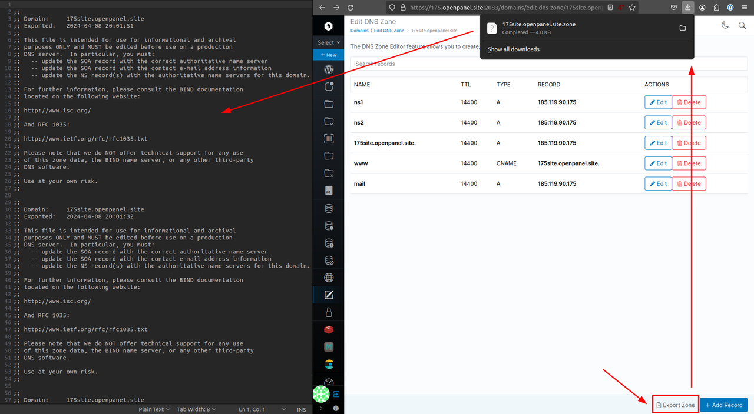Image resolution: width=754 pixels, height=414 pixels.
Task: Click the NAME column header
Action: pos(362,85)
